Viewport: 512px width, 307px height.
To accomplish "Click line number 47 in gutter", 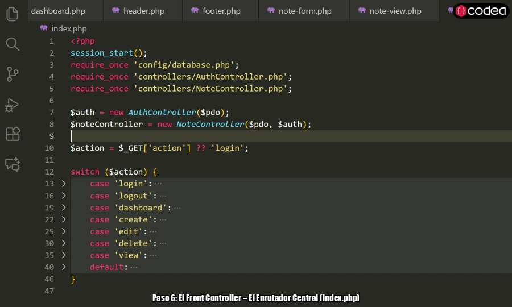I will pos(49,291).
